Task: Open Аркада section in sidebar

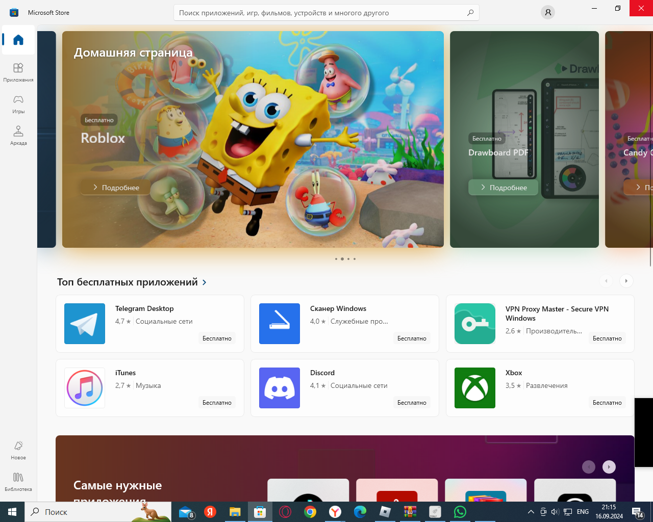Action: coord(18,135)
